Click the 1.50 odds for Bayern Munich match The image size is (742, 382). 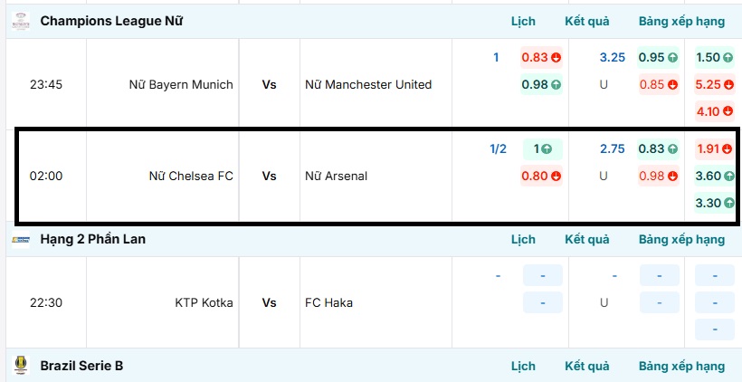[x=714, y=57]
